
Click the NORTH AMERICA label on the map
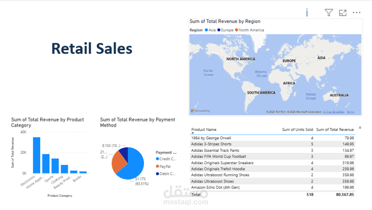click(240, 59)
